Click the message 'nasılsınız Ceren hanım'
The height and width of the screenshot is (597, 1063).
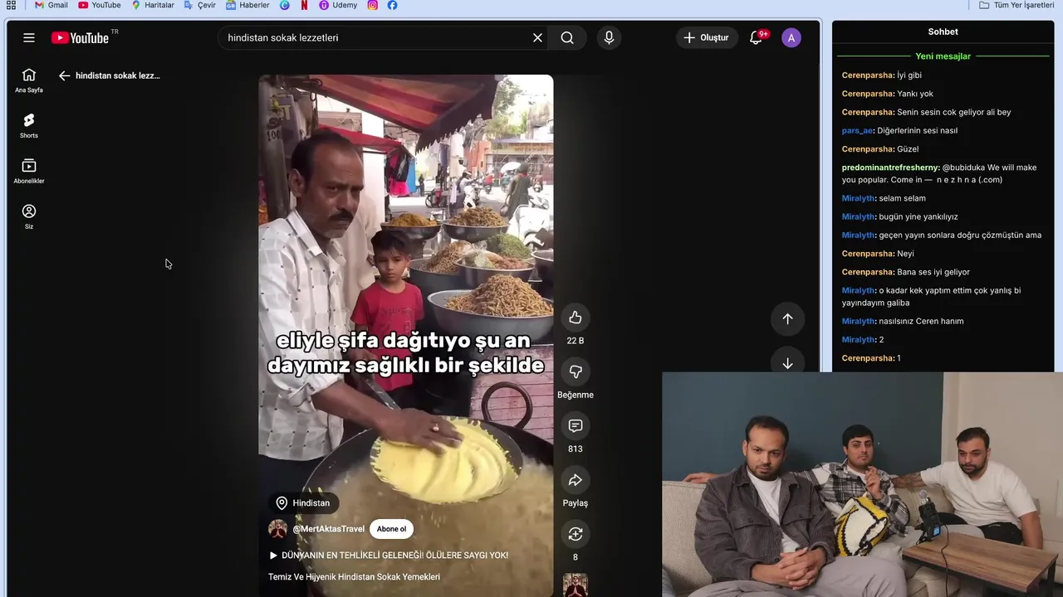pos(921,321)
